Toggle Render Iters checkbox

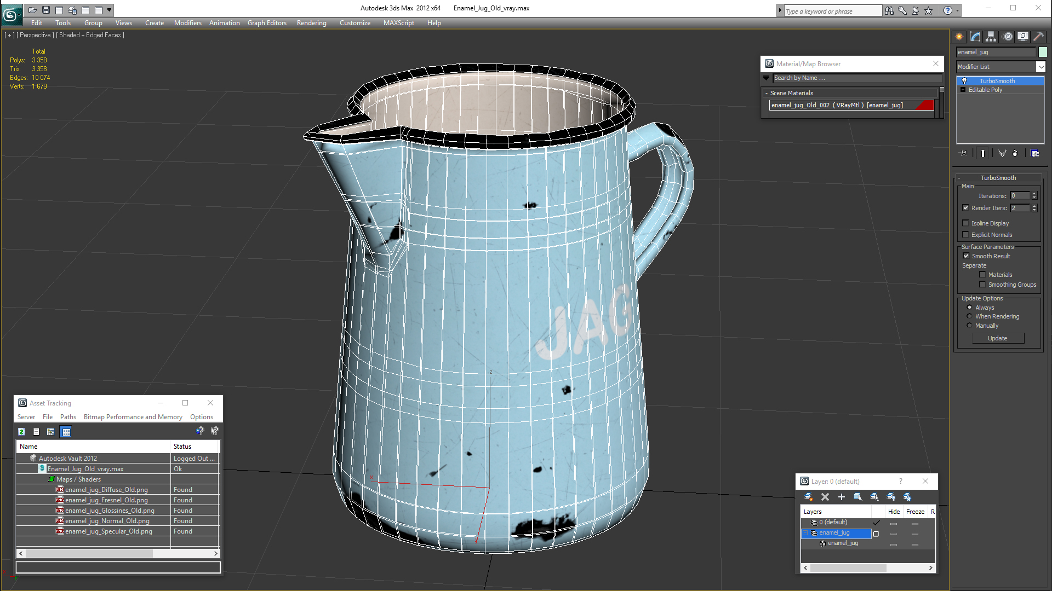click(x=966, y=208)
